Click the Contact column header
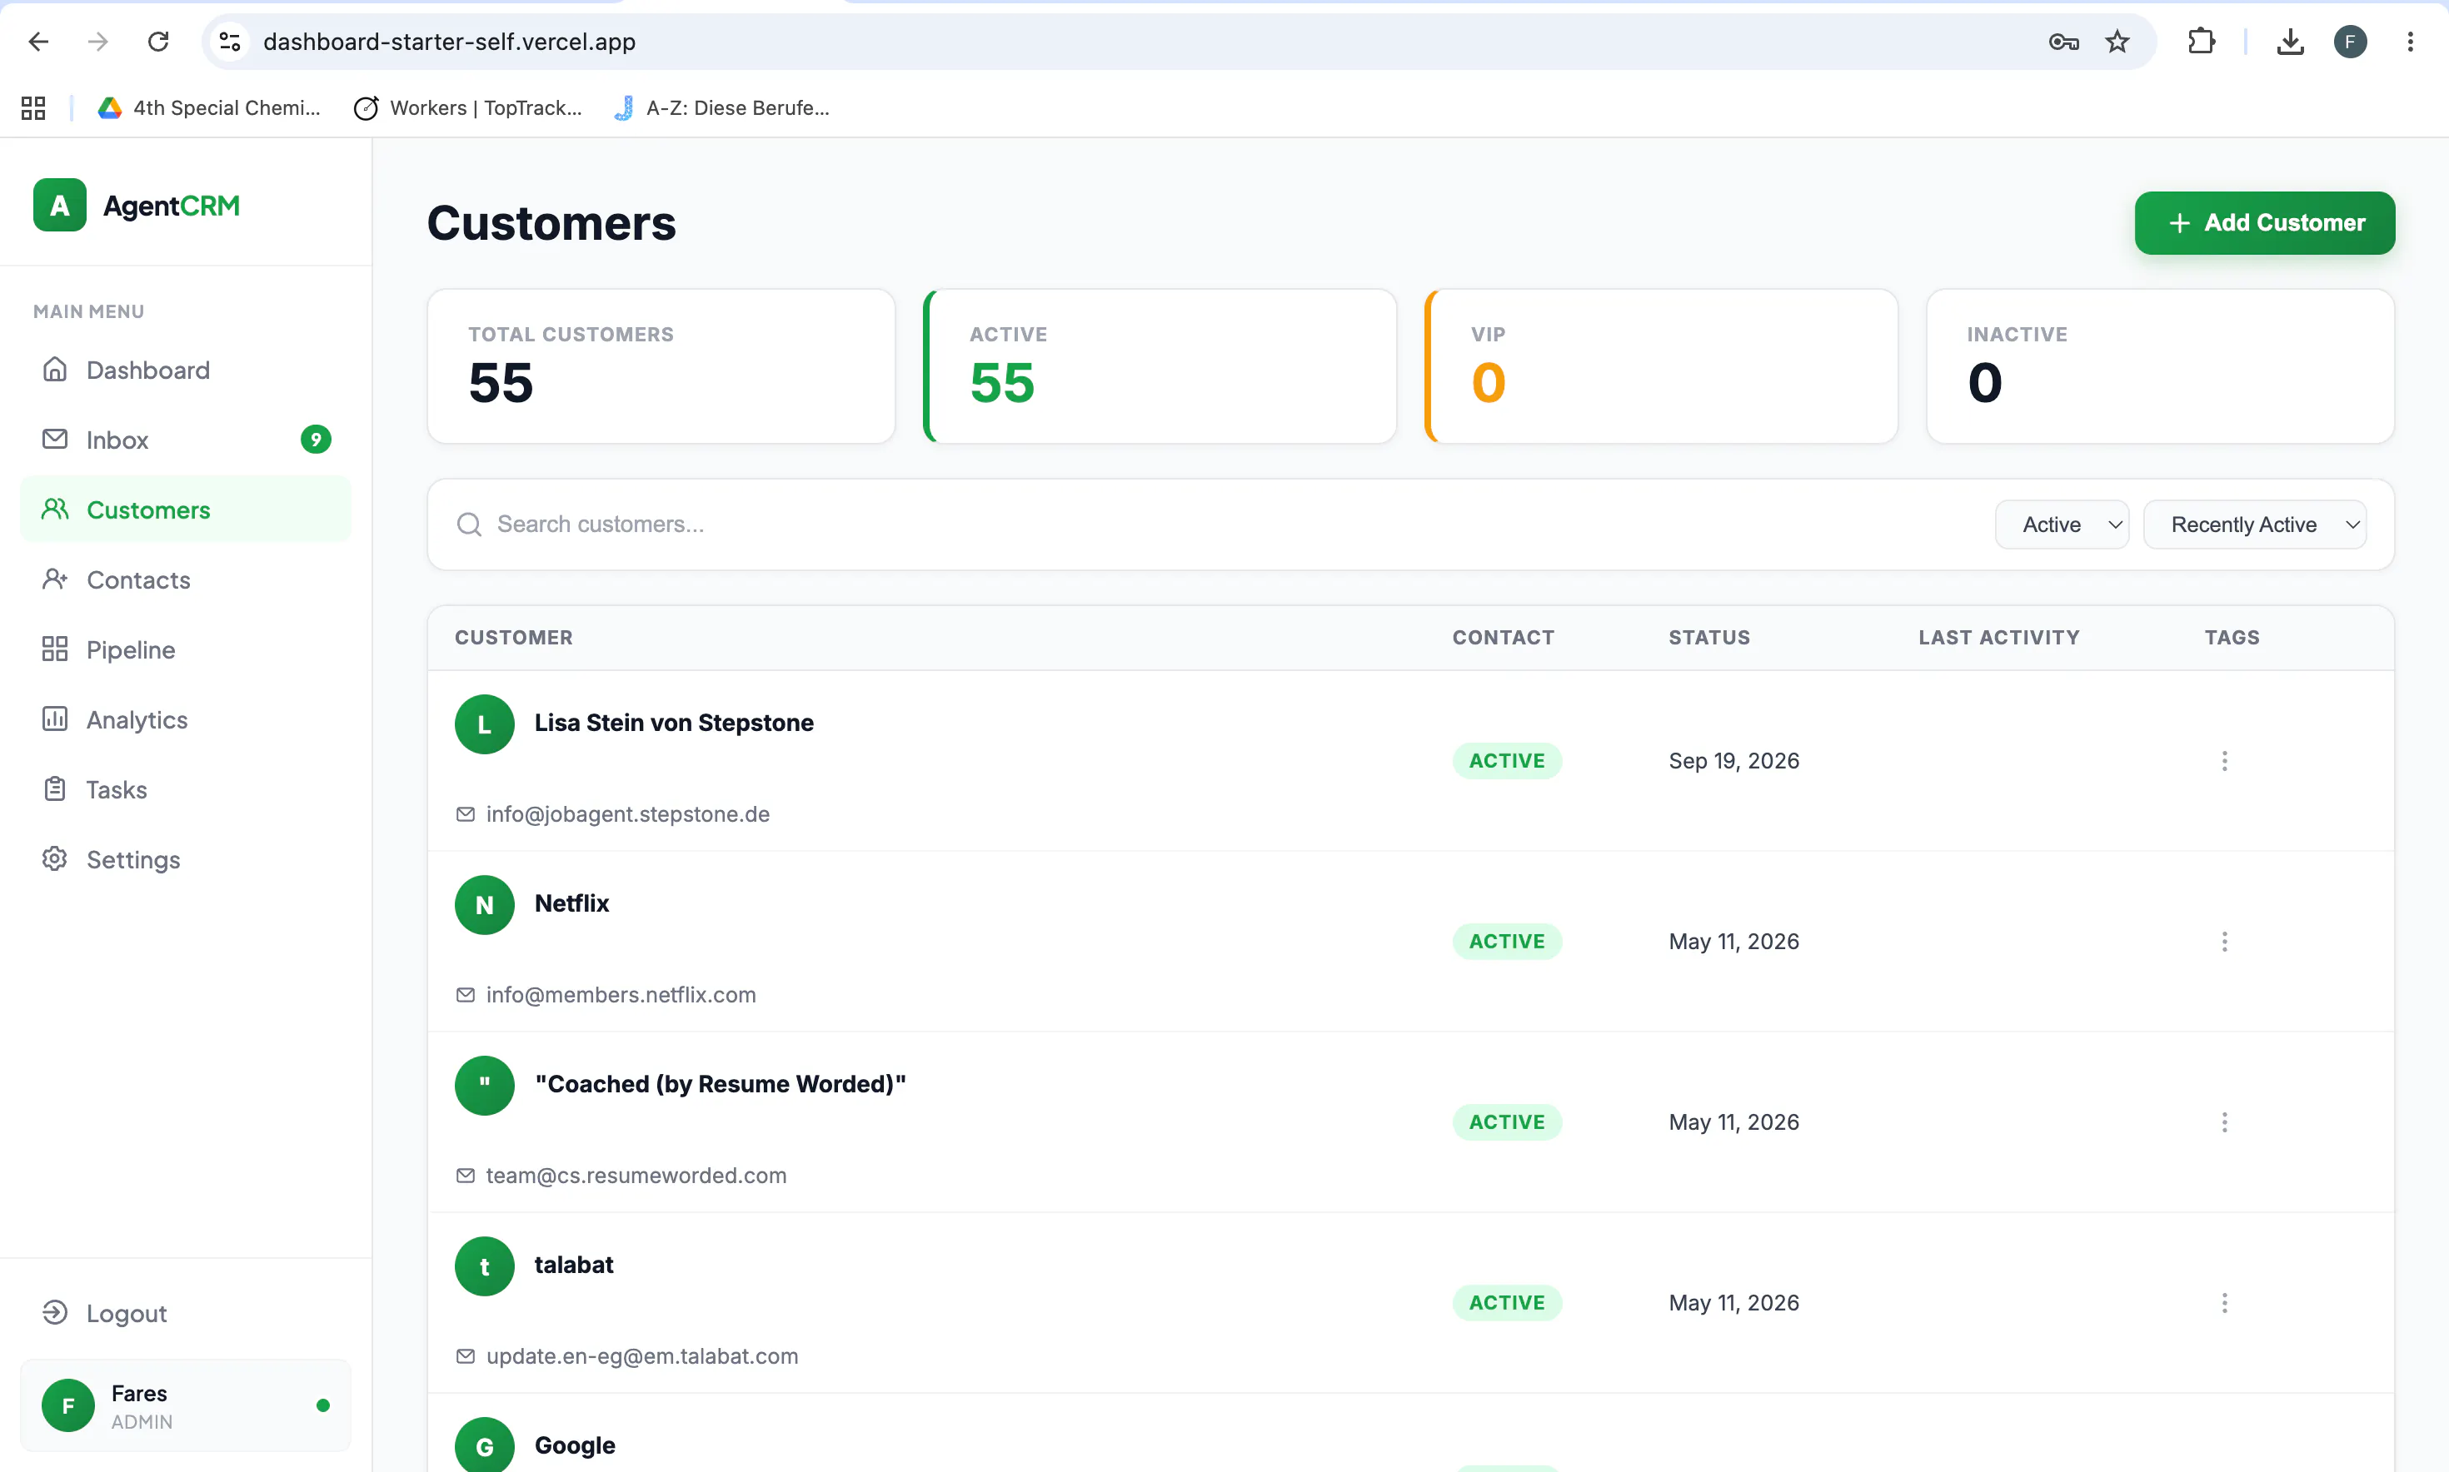 1504,638
